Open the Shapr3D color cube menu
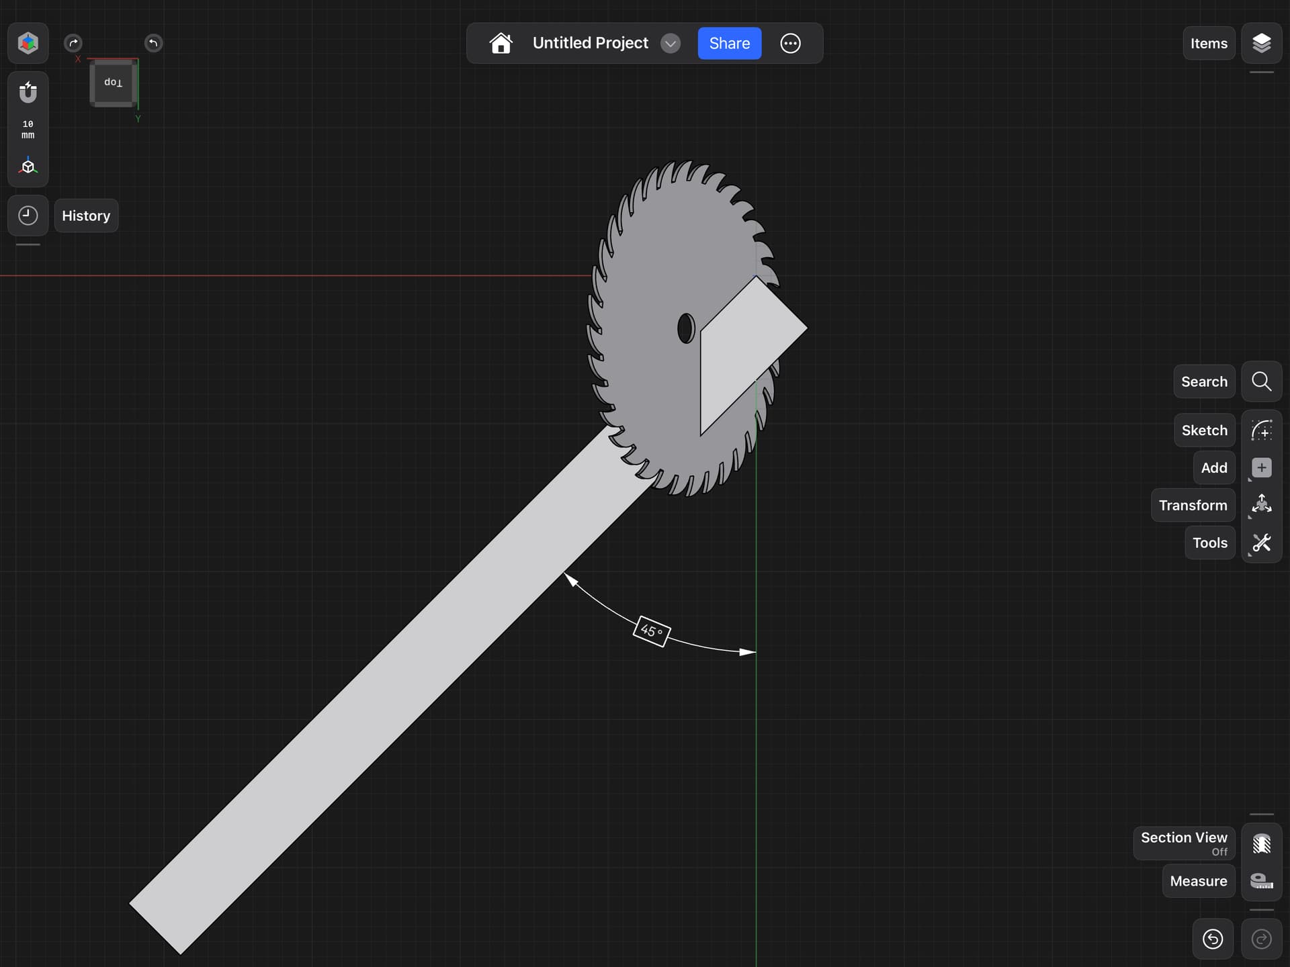 click(28, 43)
